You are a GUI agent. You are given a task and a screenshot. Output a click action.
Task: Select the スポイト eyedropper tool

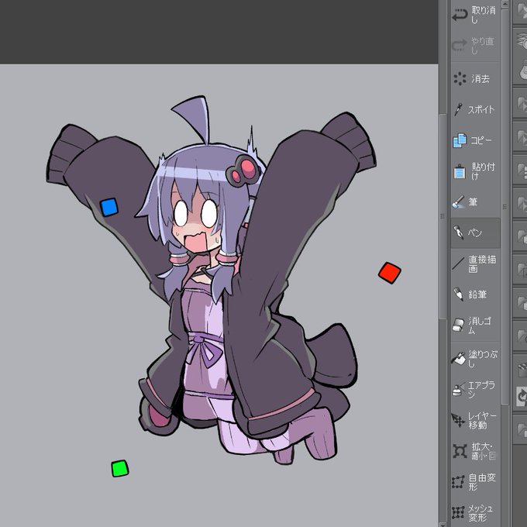[475, 109]
